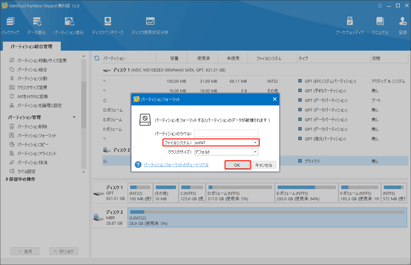Select (FAT32) 100 MB block in disk map
The width and height of the screenshot is (411, 265).
pos(140,193)
